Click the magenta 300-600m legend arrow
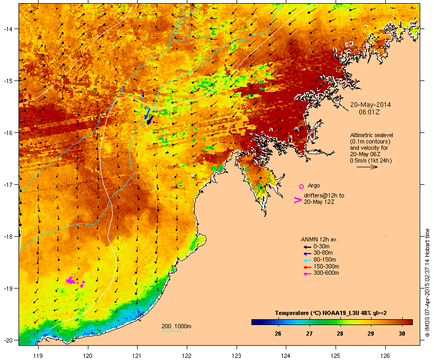This screenshot has width=434, height=360. [x=307, y=274]
